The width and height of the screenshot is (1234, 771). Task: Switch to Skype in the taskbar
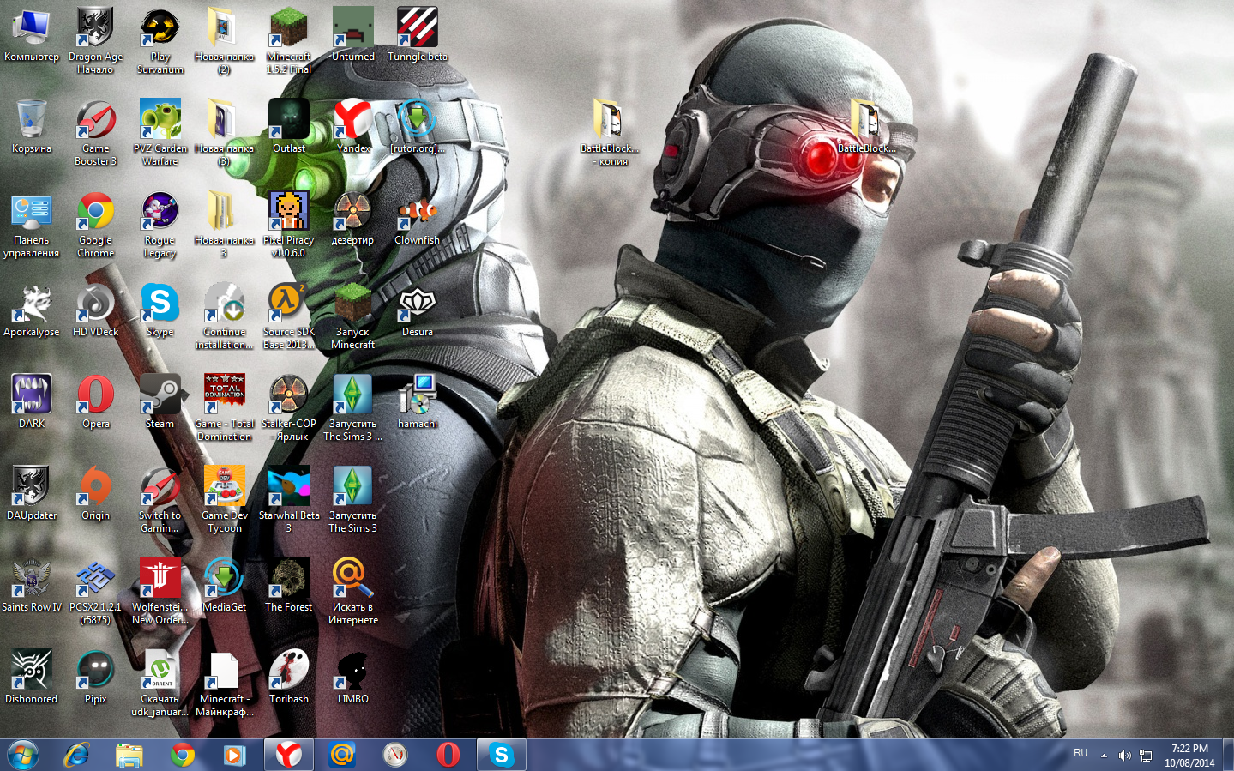[x=501, y=755]
